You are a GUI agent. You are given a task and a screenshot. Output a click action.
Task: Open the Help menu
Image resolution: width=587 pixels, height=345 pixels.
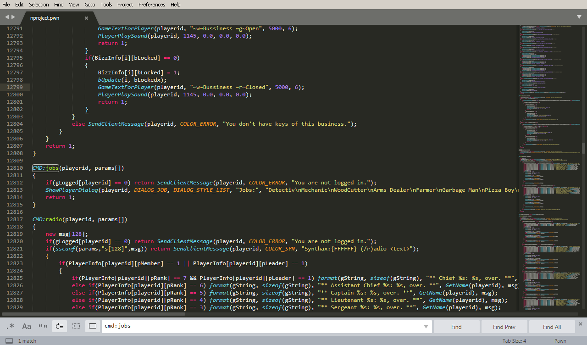tap(176, 5)
